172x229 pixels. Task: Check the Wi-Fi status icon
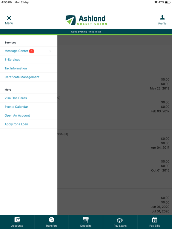[x=156, y=2]
